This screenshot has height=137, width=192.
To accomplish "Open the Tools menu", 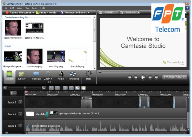I will pyautogui.click(x=34, y=8).
